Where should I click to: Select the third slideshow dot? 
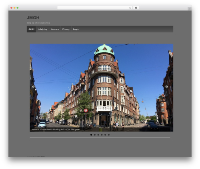(98, 135)
